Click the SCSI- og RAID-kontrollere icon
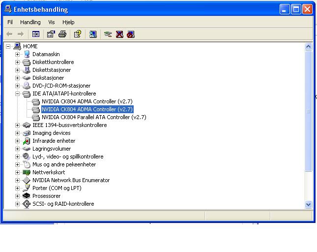Viewport: 317px width, 252px height. click(x=27, y=204)
